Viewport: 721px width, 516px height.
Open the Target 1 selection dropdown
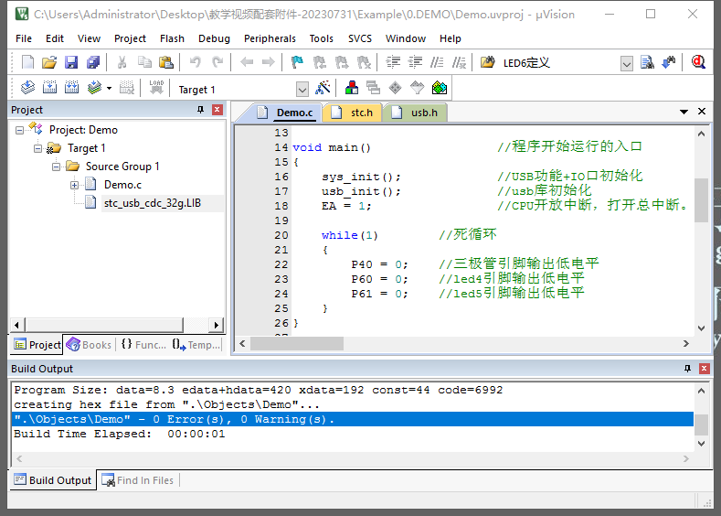pos(302,90)
